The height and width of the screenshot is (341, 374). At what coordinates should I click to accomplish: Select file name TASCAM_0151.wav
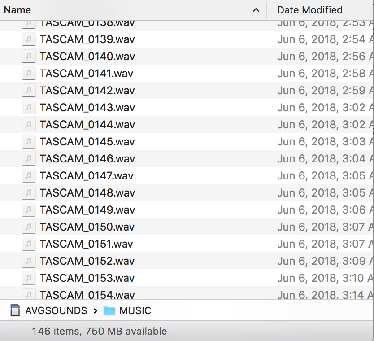point(87,244)
